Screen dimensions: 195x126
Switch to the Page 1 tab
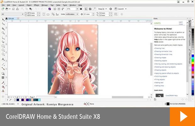[32, 97]
